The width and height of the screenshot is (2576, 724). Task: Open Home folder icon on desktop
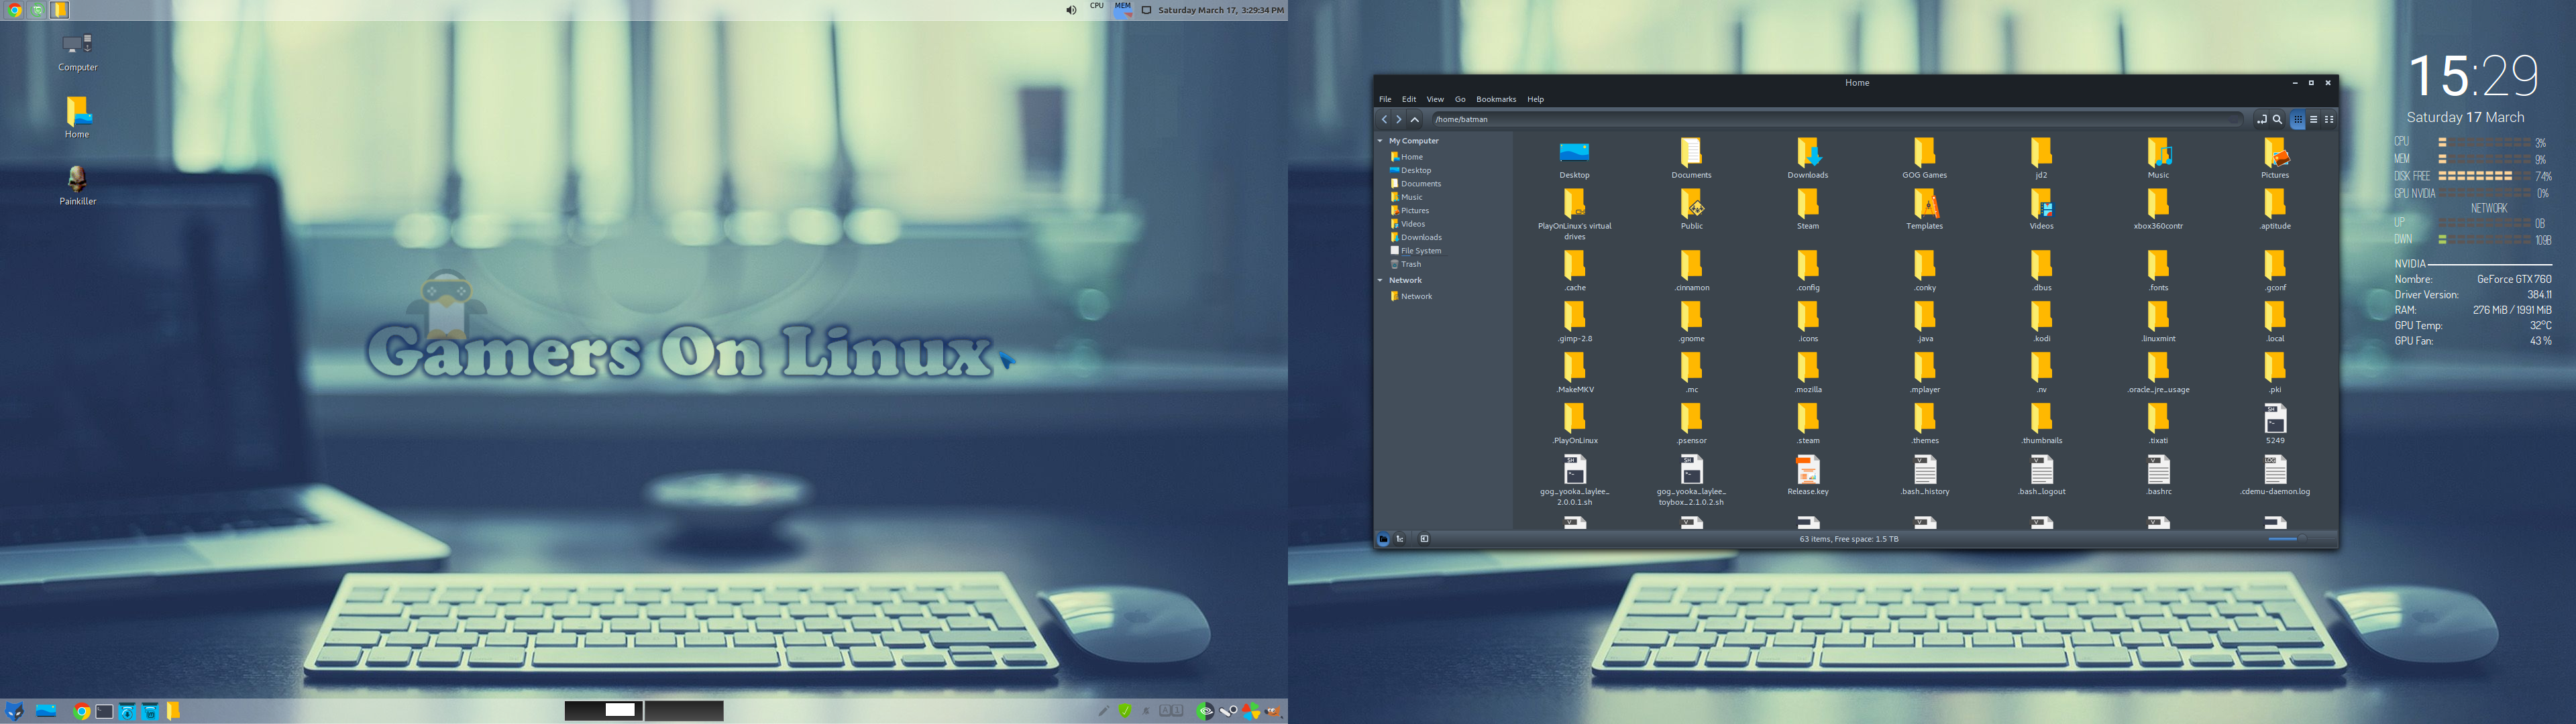(x=77, y=118)
